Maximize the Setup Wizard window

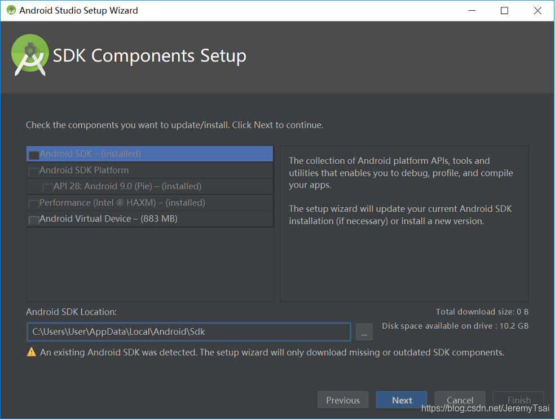pos(504,11)
